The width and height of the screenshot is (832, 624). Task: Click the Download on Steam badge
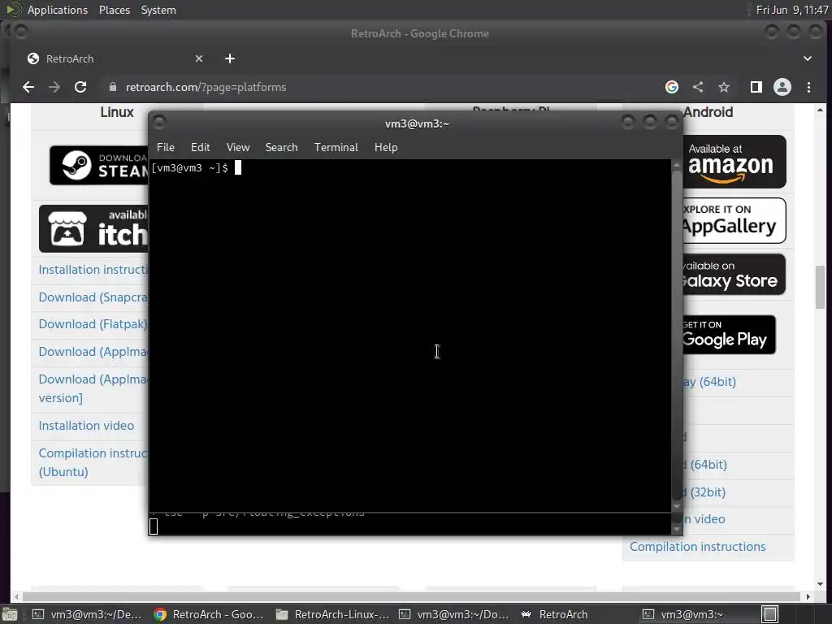(98, 165)
